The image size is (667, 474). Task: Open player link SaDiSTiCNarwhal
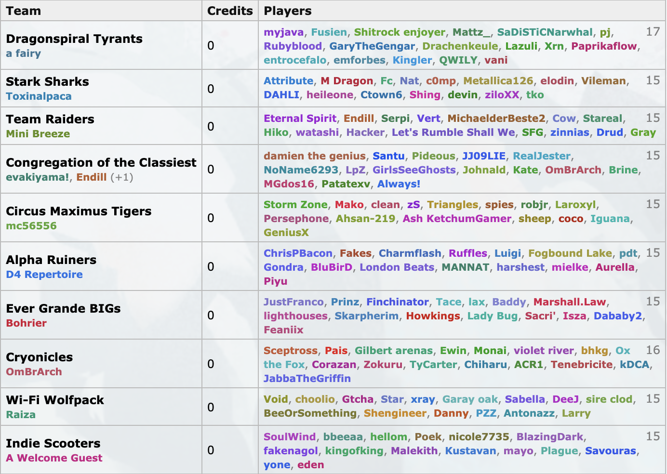coord(545,32)
